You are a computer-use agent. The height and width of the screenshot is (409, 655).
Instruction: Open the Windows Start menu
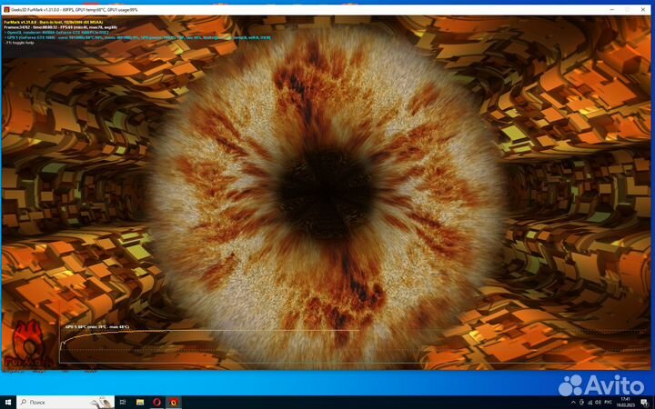tap(7, 401)
